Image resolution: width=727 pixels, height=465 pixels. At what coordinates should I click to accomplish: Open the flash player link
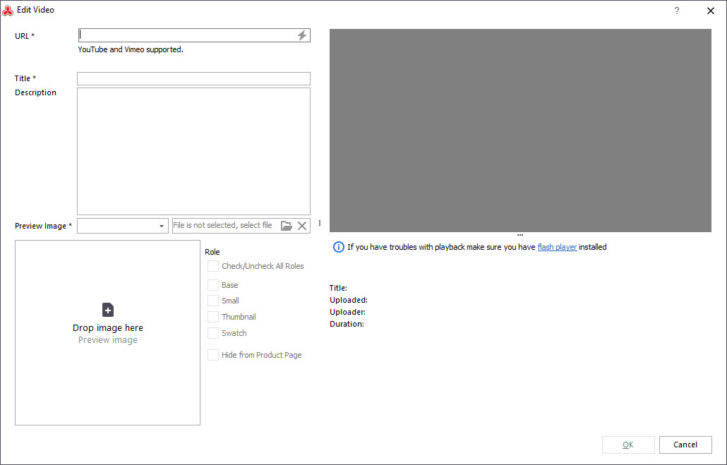557,247
